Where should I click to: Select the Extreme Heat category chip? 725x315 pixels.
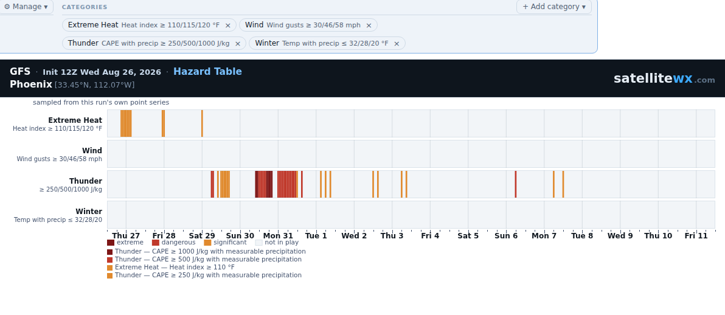pyautogui.click(x=150, y=25)
